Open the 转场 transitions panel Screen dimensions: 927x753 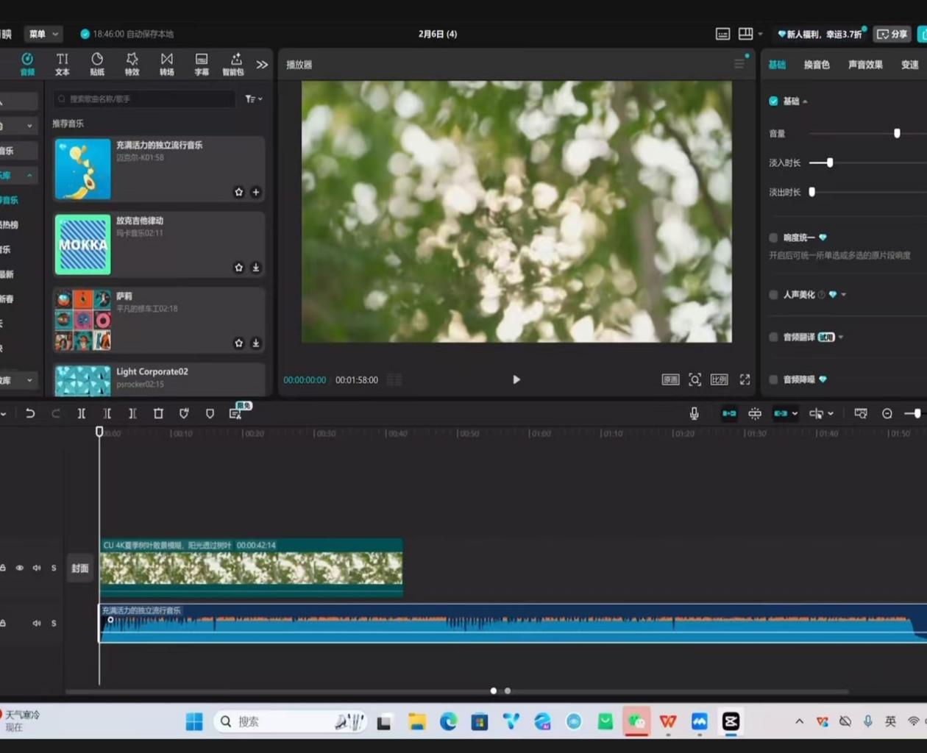[167, 64]
